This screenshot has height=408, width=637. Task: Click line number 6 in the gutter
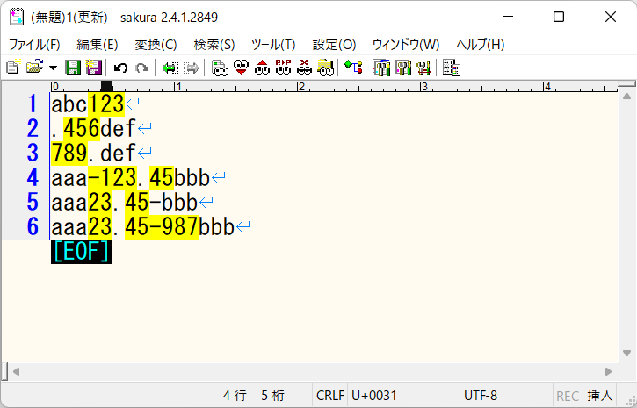[x=33, y=226]
